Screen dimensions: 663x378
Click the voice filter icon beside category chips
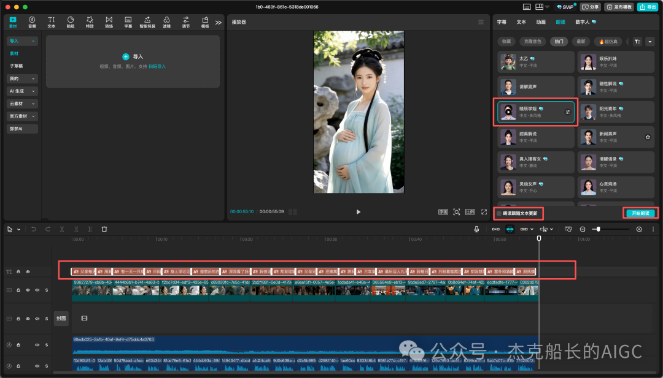pyautogui.click(x=638, y=41)
